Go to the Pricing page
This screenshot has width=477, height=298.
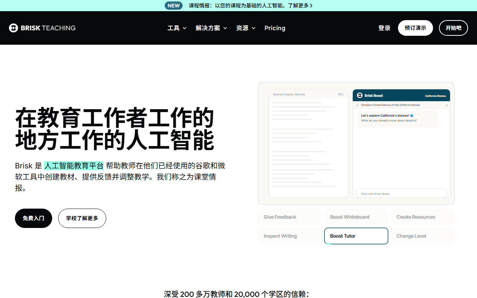275,28
